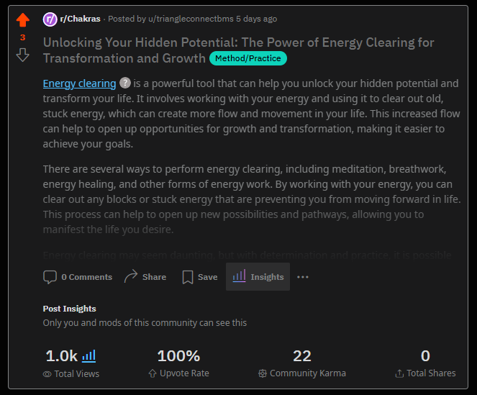Click the r/Chakras community avatar icon
Viewport: 477px width, 395px height.
coord(50,19)
